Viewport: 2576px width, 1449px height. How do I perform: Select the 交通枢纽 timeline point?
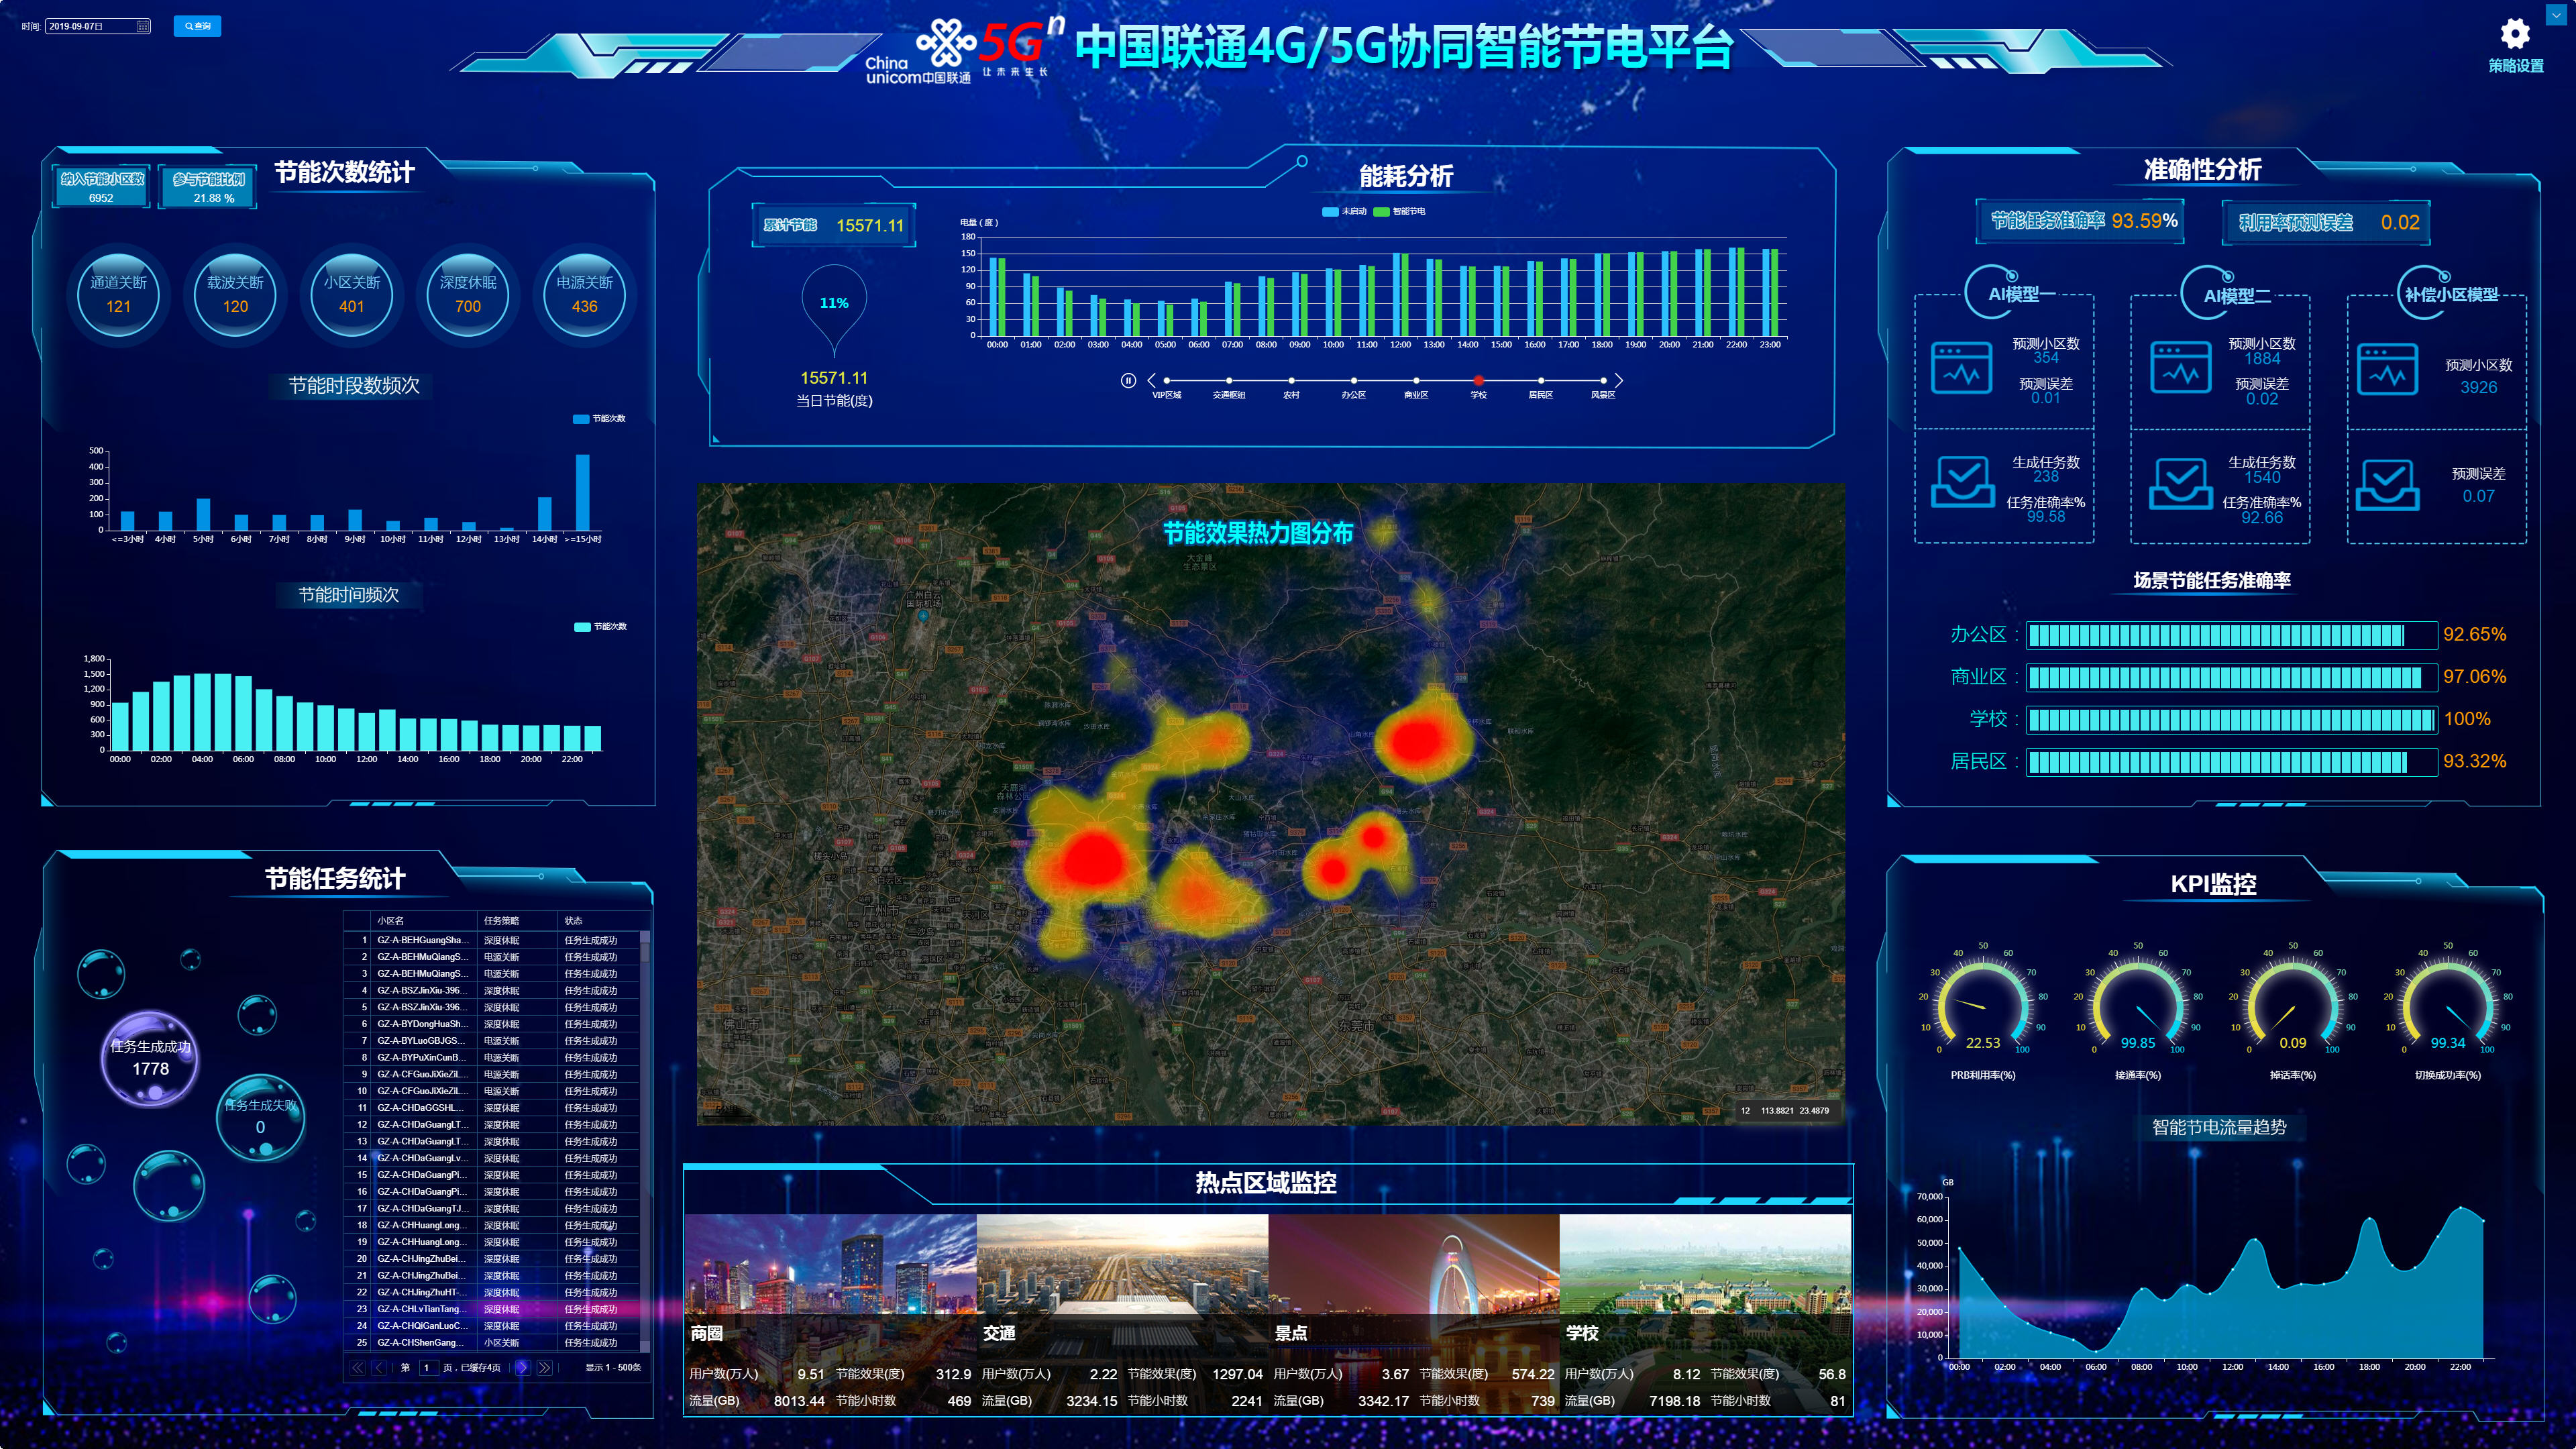pos(1229,380)
